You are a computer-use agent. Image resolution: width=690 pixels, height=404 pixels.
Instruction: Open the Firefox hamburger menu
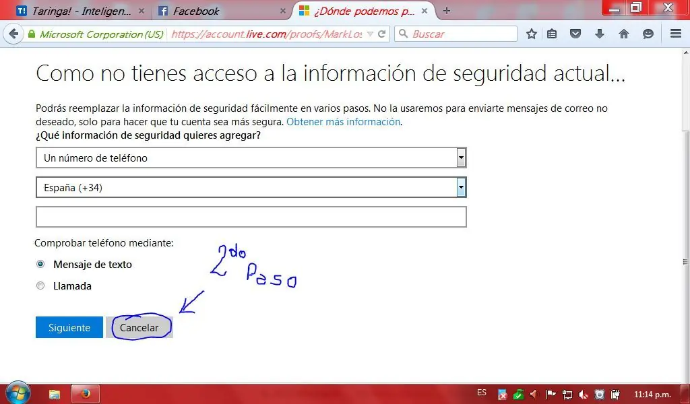675,34
